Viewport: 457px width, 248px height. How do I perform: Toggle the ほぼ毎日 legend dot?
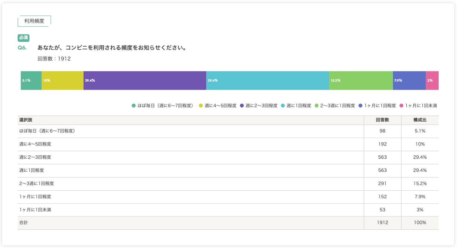coord(134,106)
